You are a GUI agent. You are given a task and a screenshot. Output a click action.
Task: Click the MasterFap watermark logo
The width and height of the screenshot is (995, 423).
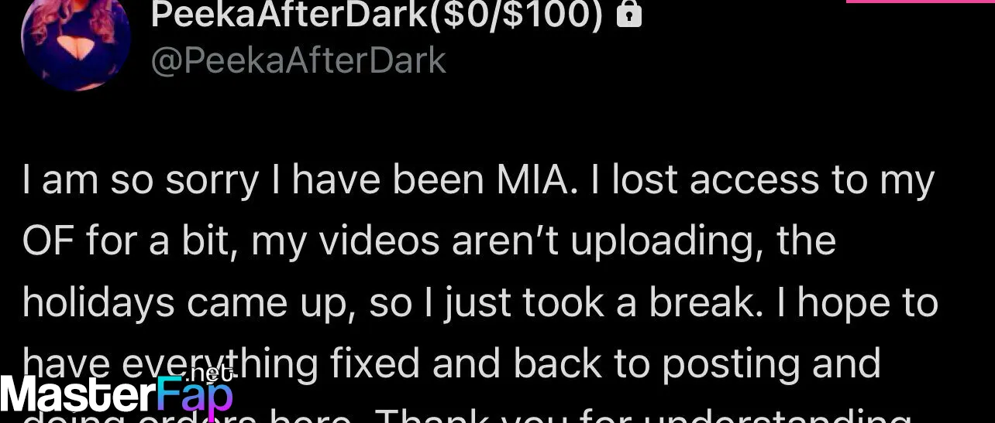(x=116, y=393)
